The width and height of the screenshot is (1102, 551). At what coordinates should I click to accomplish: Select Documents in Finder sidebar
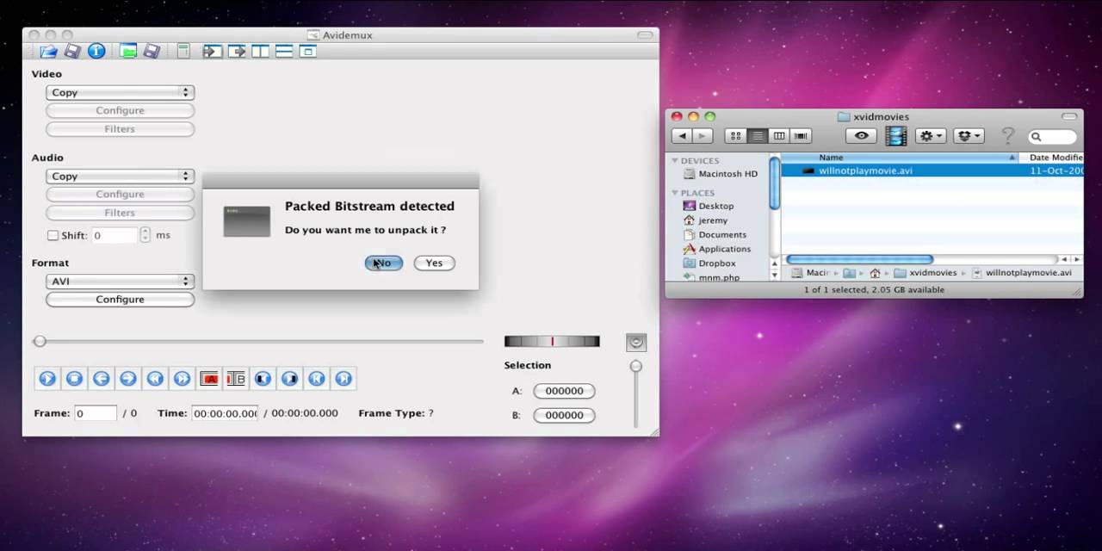pyautogui.click(x=715, y=235)
